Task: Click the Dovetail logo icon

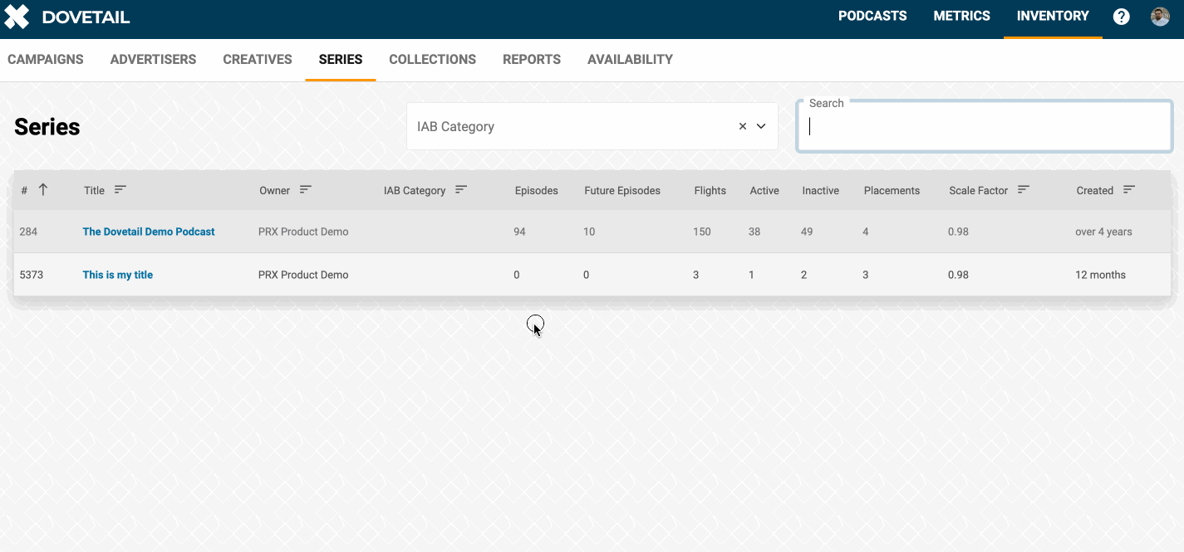Action: (17, 17)
